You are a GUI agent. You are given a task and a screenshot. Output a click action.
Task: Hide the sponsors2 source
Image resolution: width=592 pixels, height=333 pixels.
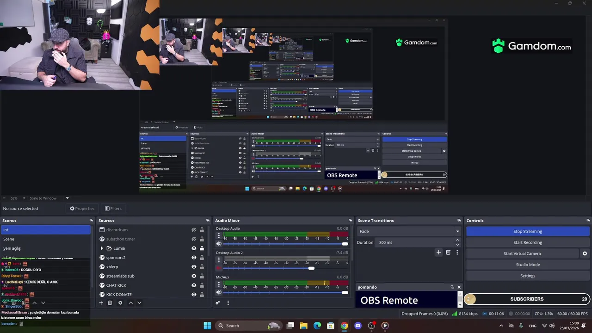194,258
